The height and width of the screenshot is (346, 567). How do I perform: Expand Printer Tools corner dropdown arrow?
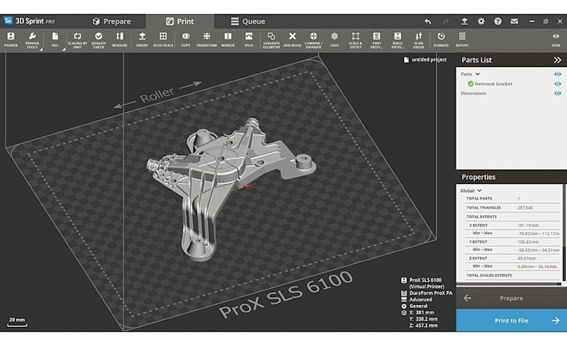click(41, 49)
